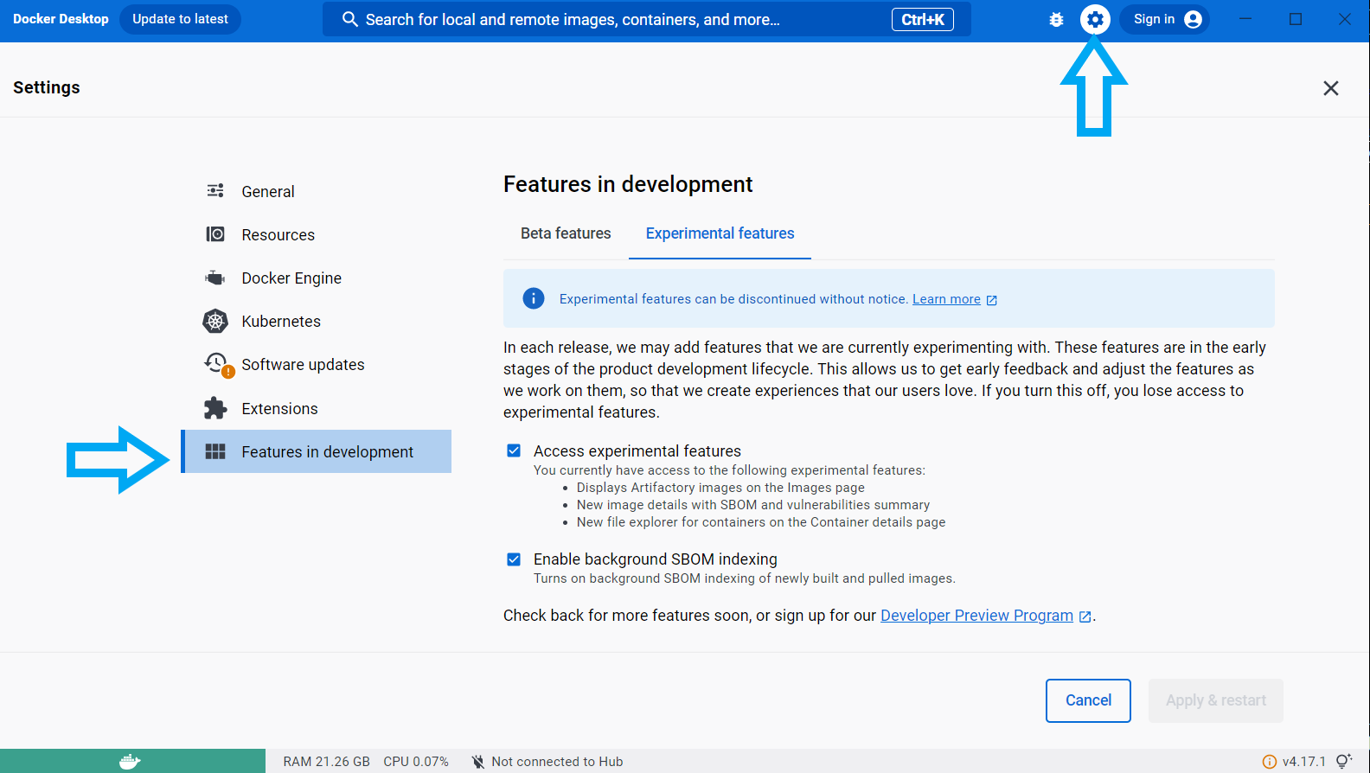
Task: Click 'Displays Artifactory images on the Images page' bullet
Action: coord(720,488)
